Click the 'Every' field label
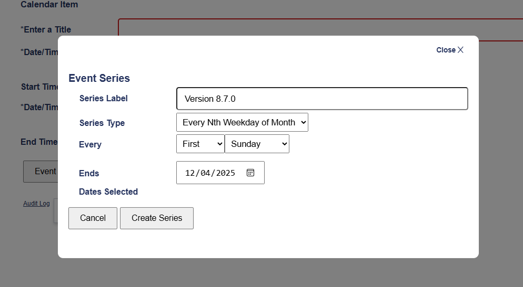 [90, 144]
